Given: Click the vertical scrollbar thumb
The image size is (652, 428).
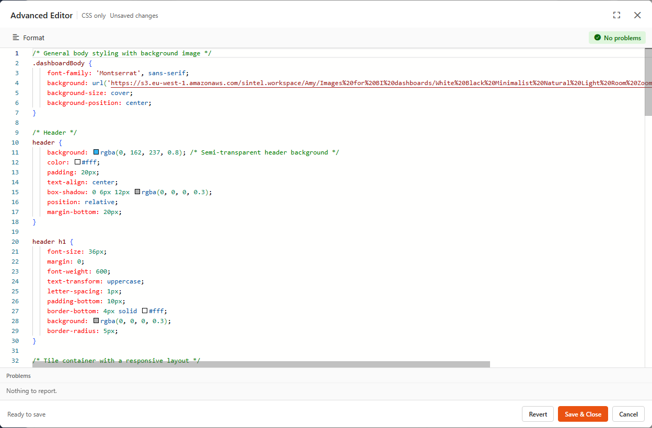Looking at the screenshot, I should (648, 82).
